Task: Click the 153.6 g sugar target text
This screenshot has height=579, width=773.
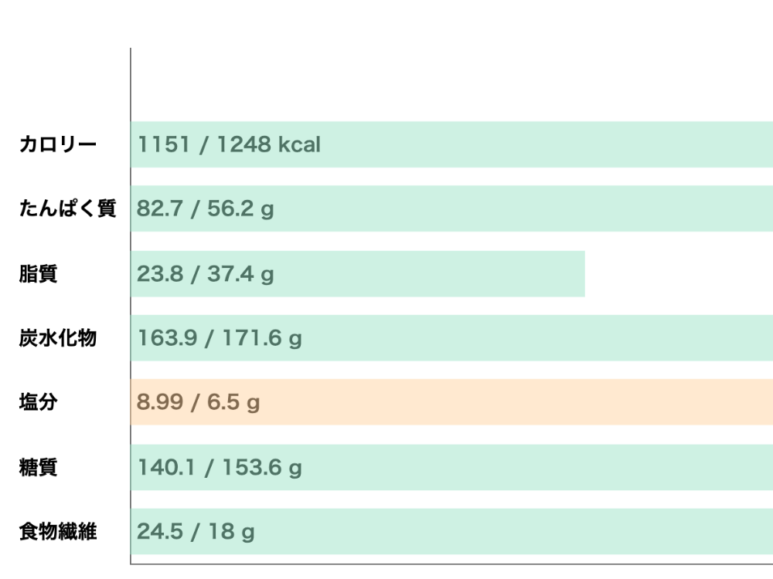Action: 262,469
